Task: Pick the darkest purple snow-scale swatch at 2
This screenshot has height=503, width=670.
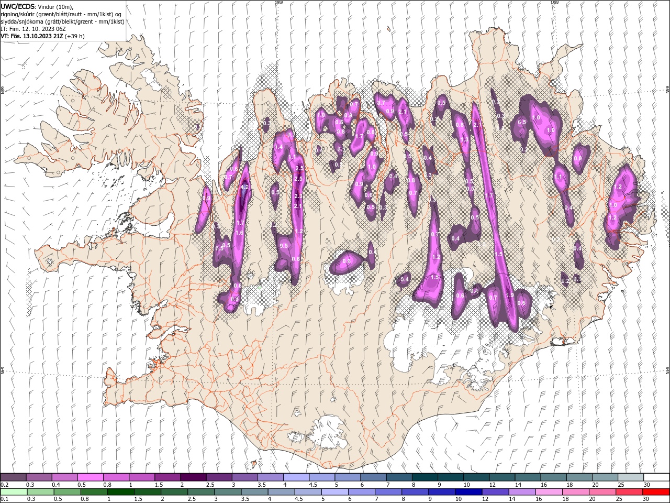Action: [193, 477]
